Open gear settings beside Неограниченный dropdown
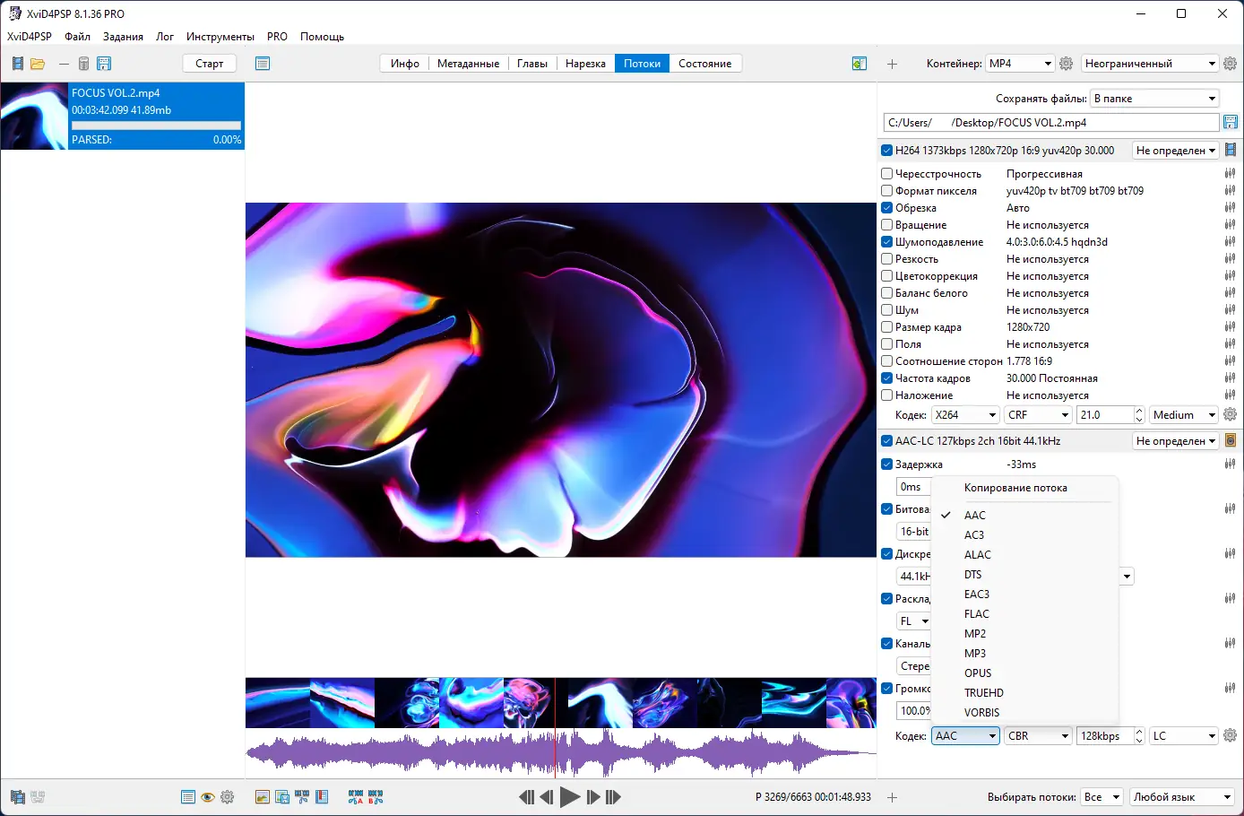This screenshot has width=1244, height=816. (1230, 64)
